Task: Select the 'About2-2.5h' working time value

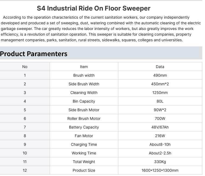Action: tap(160, 153)
